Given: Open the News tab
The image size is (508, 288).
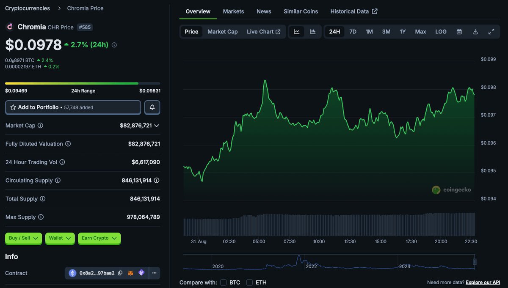Looking at the screenshot, I should point(264,11).
